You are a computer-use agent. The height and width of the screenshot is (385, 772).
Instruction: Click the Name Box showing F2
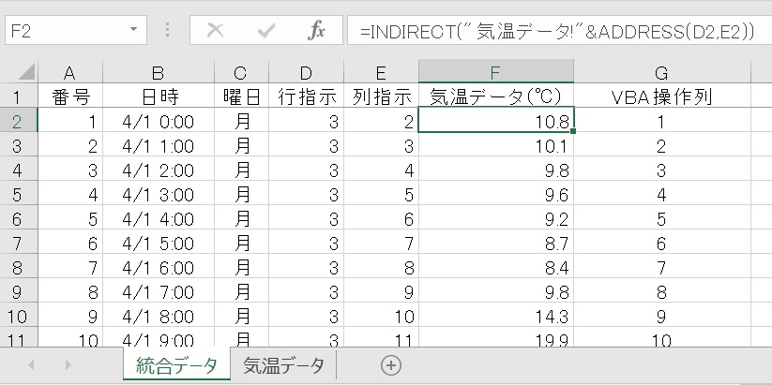coord(76,31)
